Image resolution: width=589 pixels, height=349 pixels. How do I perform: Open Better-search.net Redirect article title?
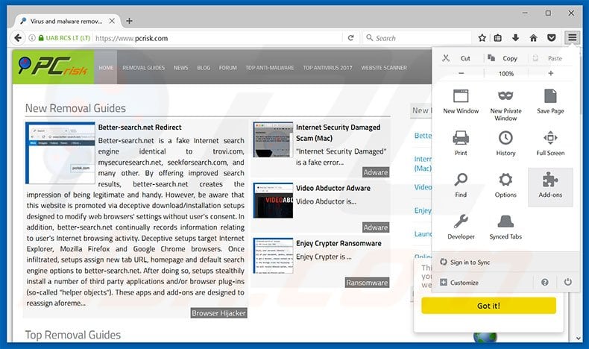[x=139, y=127]
